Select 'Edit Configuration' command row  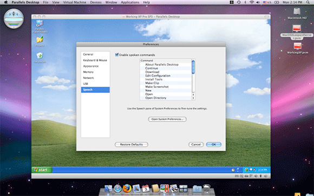[x=166, y=76]
